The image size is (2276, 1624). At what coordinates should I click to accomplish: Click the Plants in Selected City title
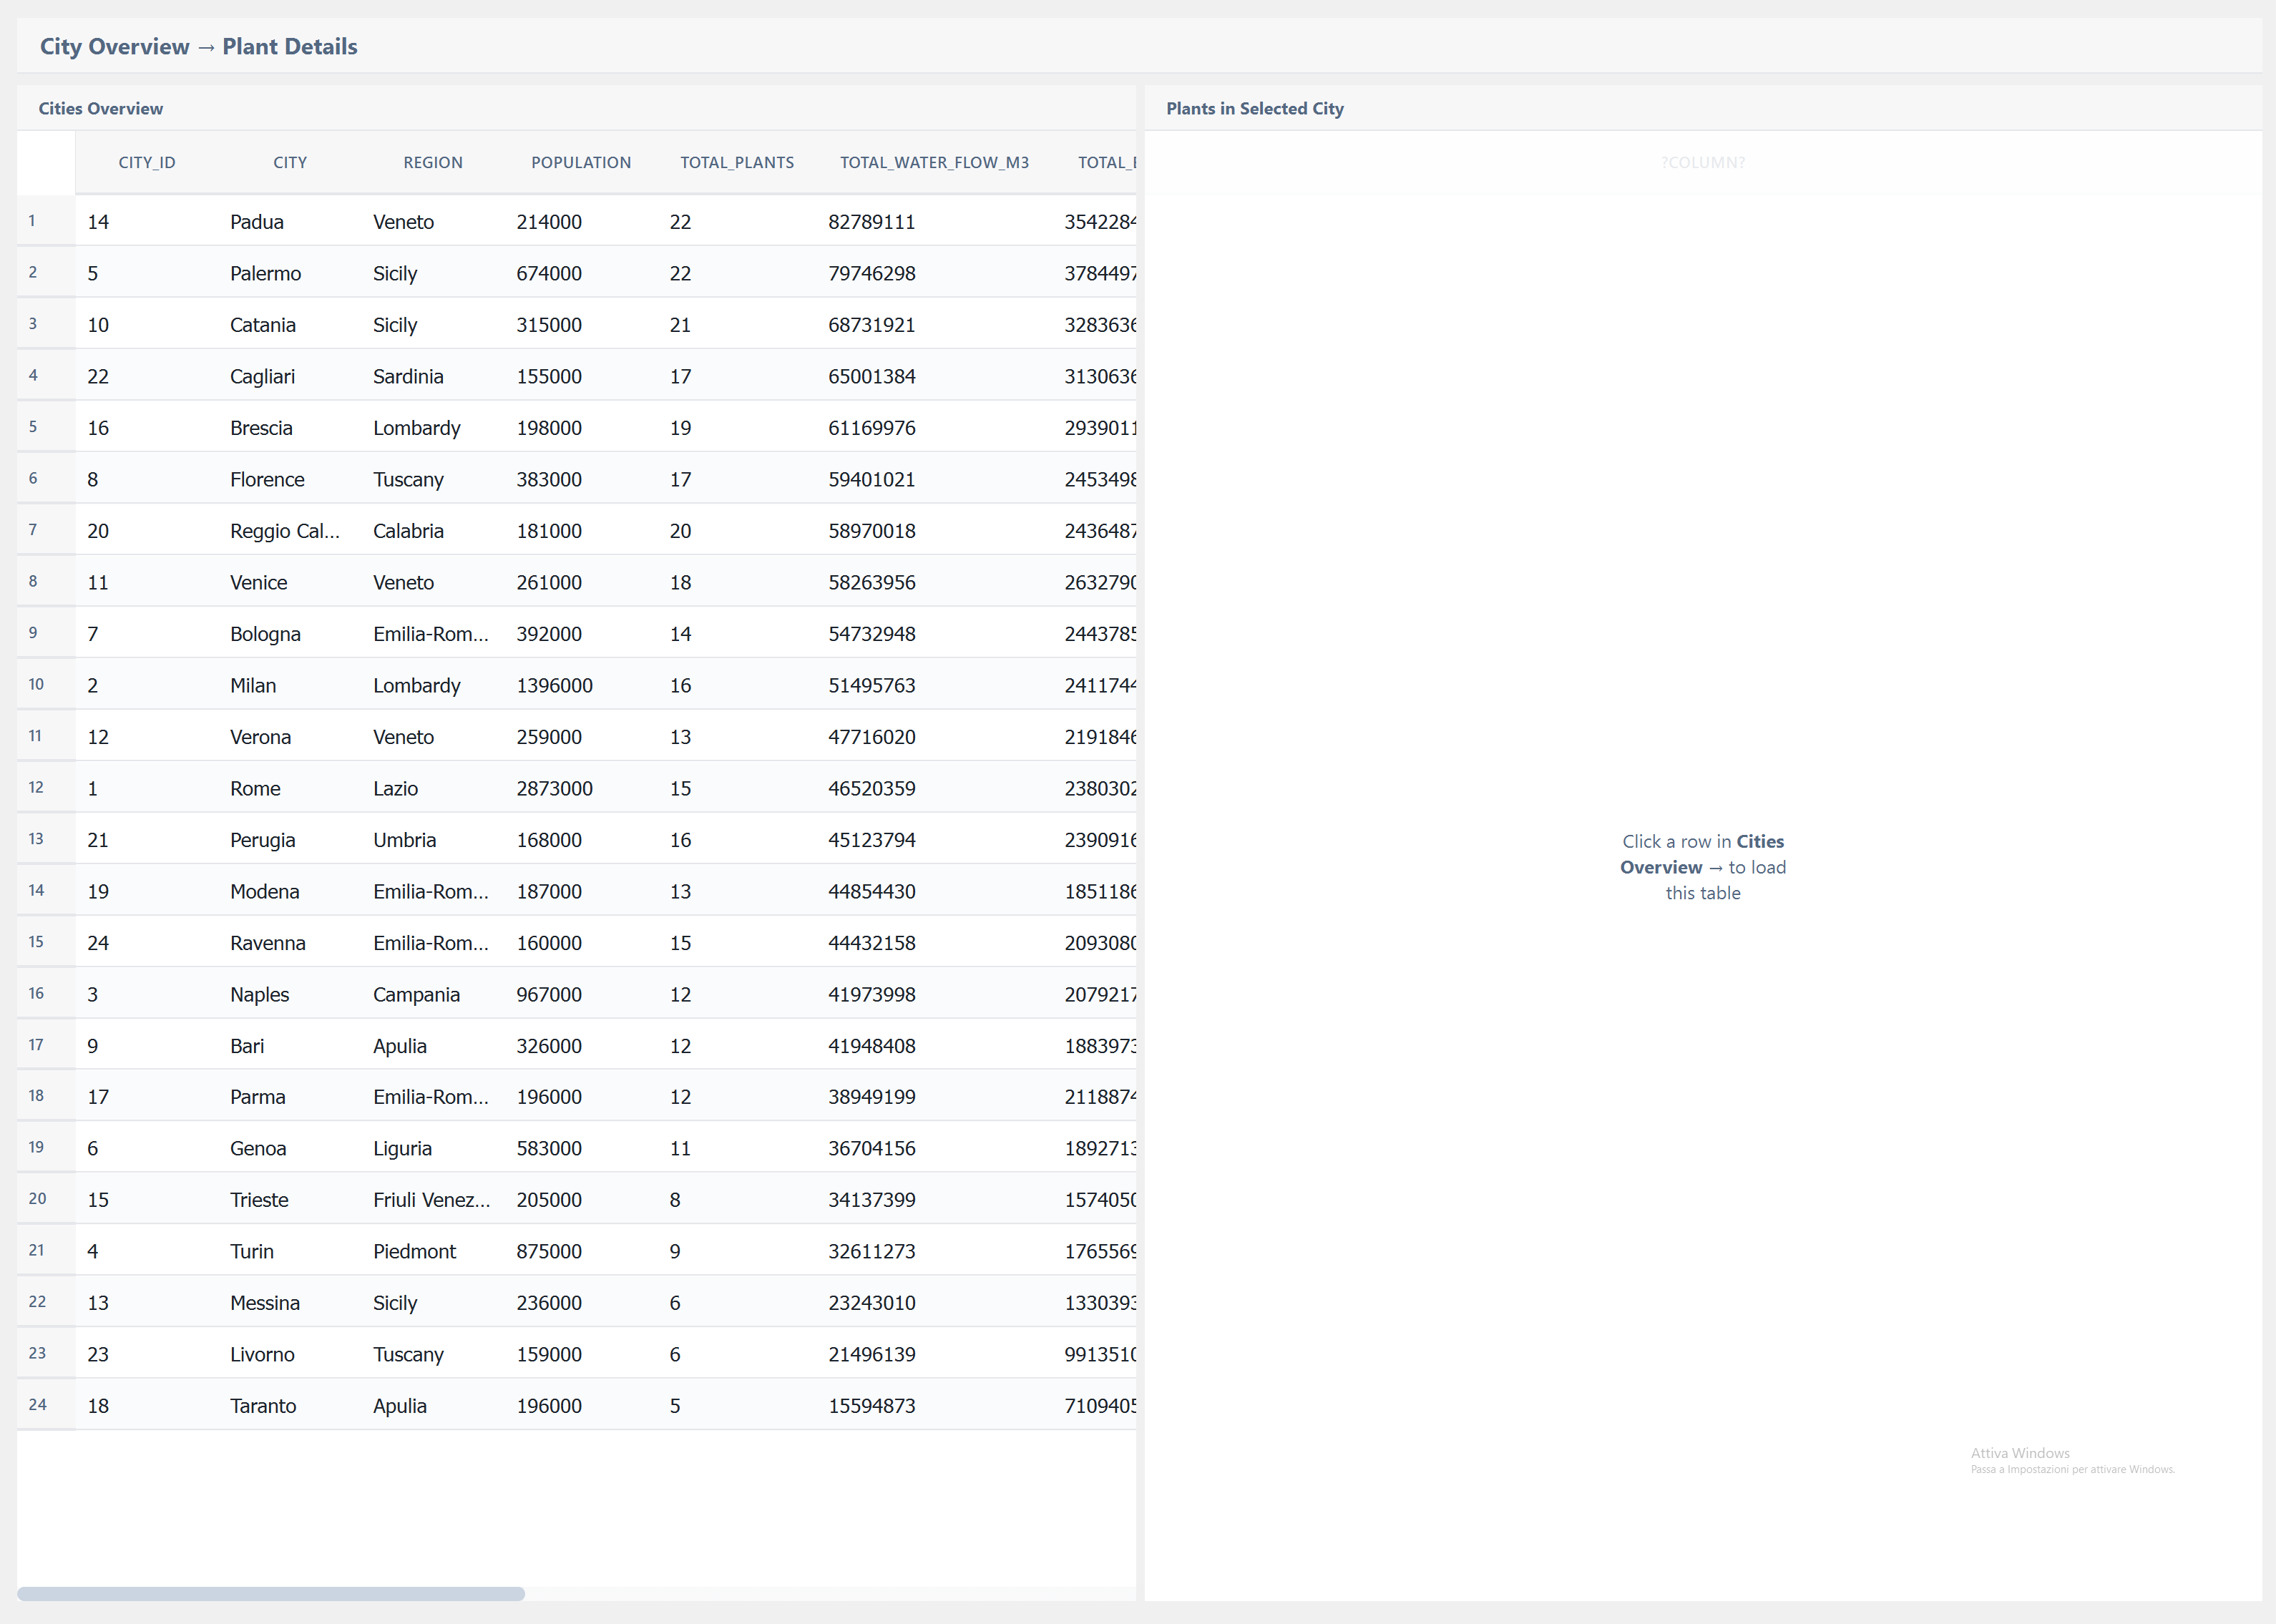pos(1254,108)
